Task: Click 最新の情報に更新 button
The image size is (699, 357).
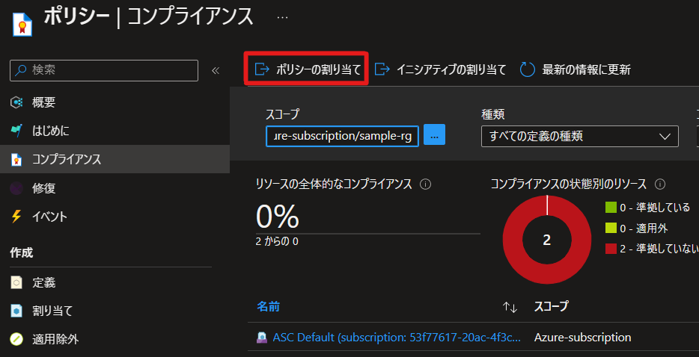Action: click(575, 69)
